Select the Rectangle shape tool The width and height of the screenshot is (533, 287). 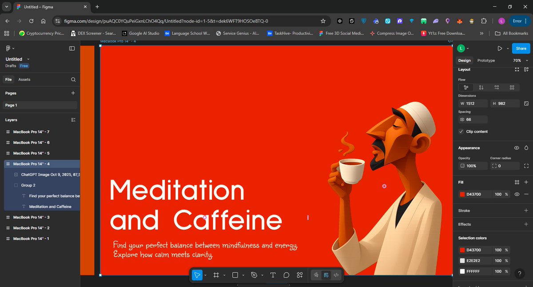tap(235, 275)
